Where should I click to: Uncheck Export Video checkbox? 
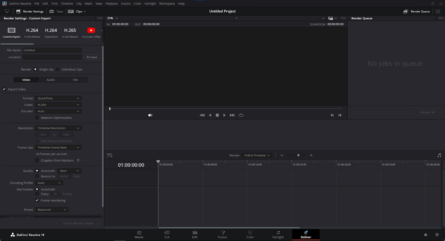tap(4, 89)
